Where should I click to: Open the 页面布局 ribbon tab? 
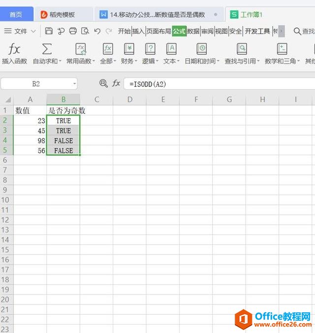[x=159, y=31]
